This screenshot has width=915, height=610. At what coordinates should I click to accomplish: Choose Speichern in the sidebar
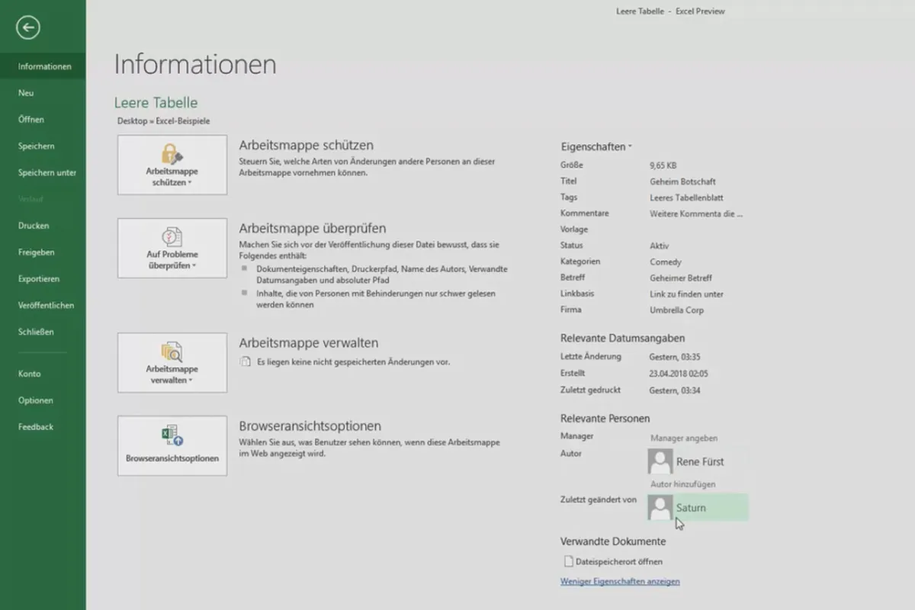point(43,146)
